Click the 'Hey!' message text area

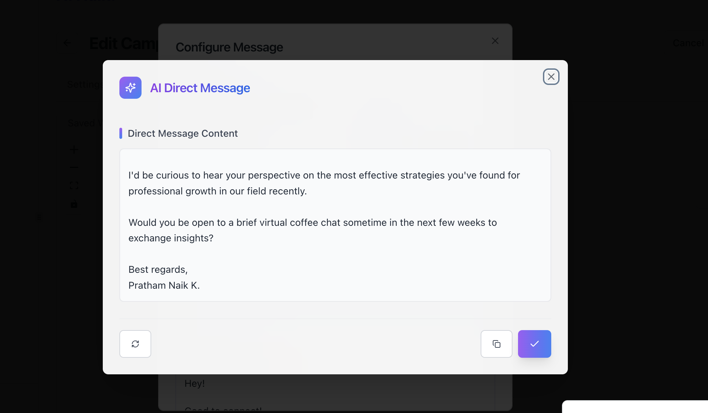(194, 383)
